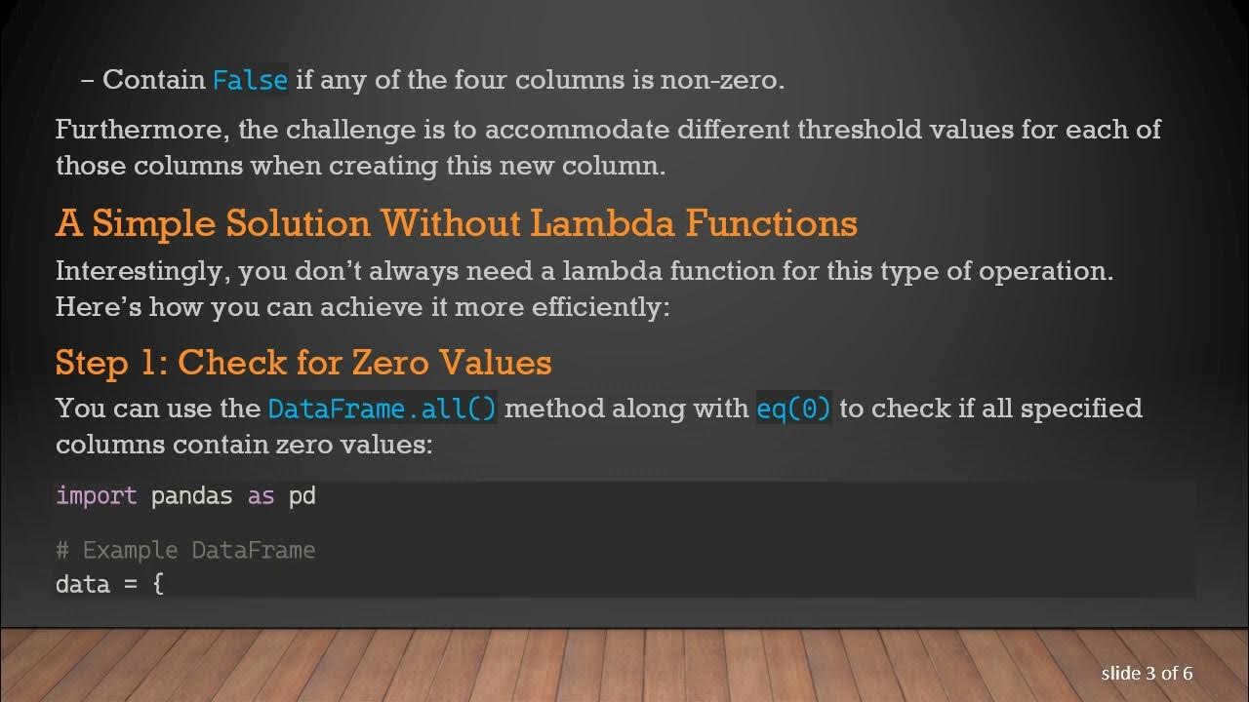Click the words 'You can use the'
The image size is (1249, 702).
(x=158, y=409)
